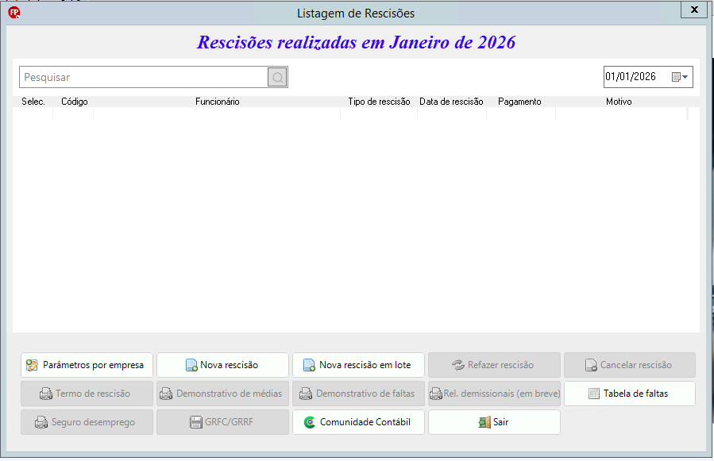Open Comunidade Contábil
This screenshot has width=714, height=461.
[x=358, y=422]
